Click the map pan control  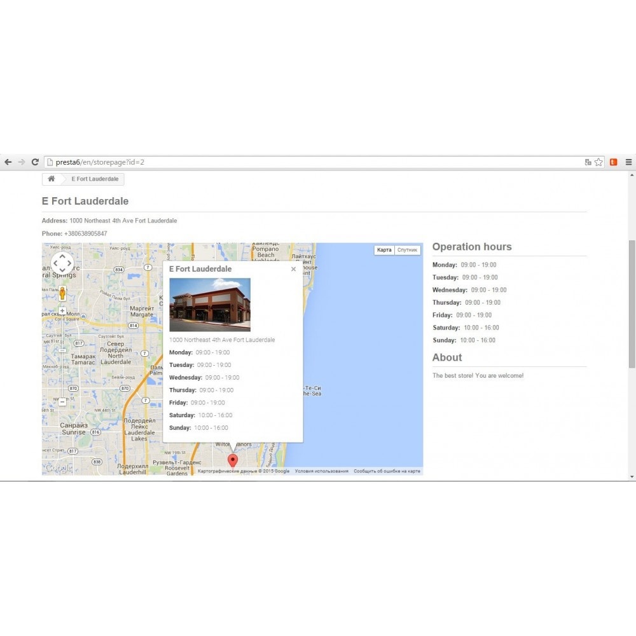62,263
